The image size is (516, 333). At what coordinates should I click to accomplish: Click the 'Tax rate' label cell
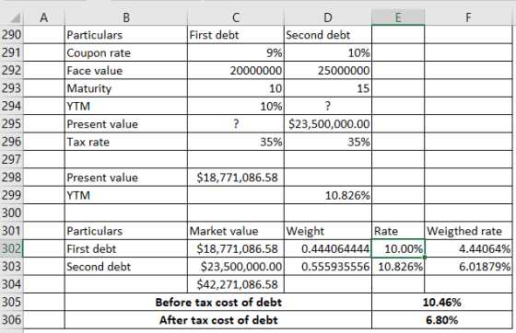click(x=126, y=142)
